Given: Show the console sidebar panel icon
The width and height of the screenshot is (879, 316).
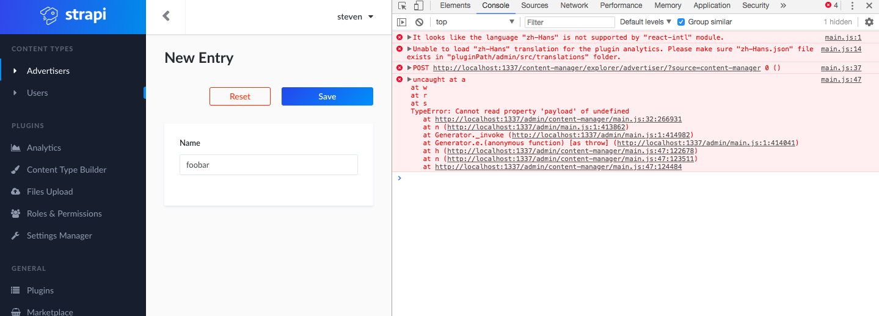Looking at the screenshot, I should (402, 22).
